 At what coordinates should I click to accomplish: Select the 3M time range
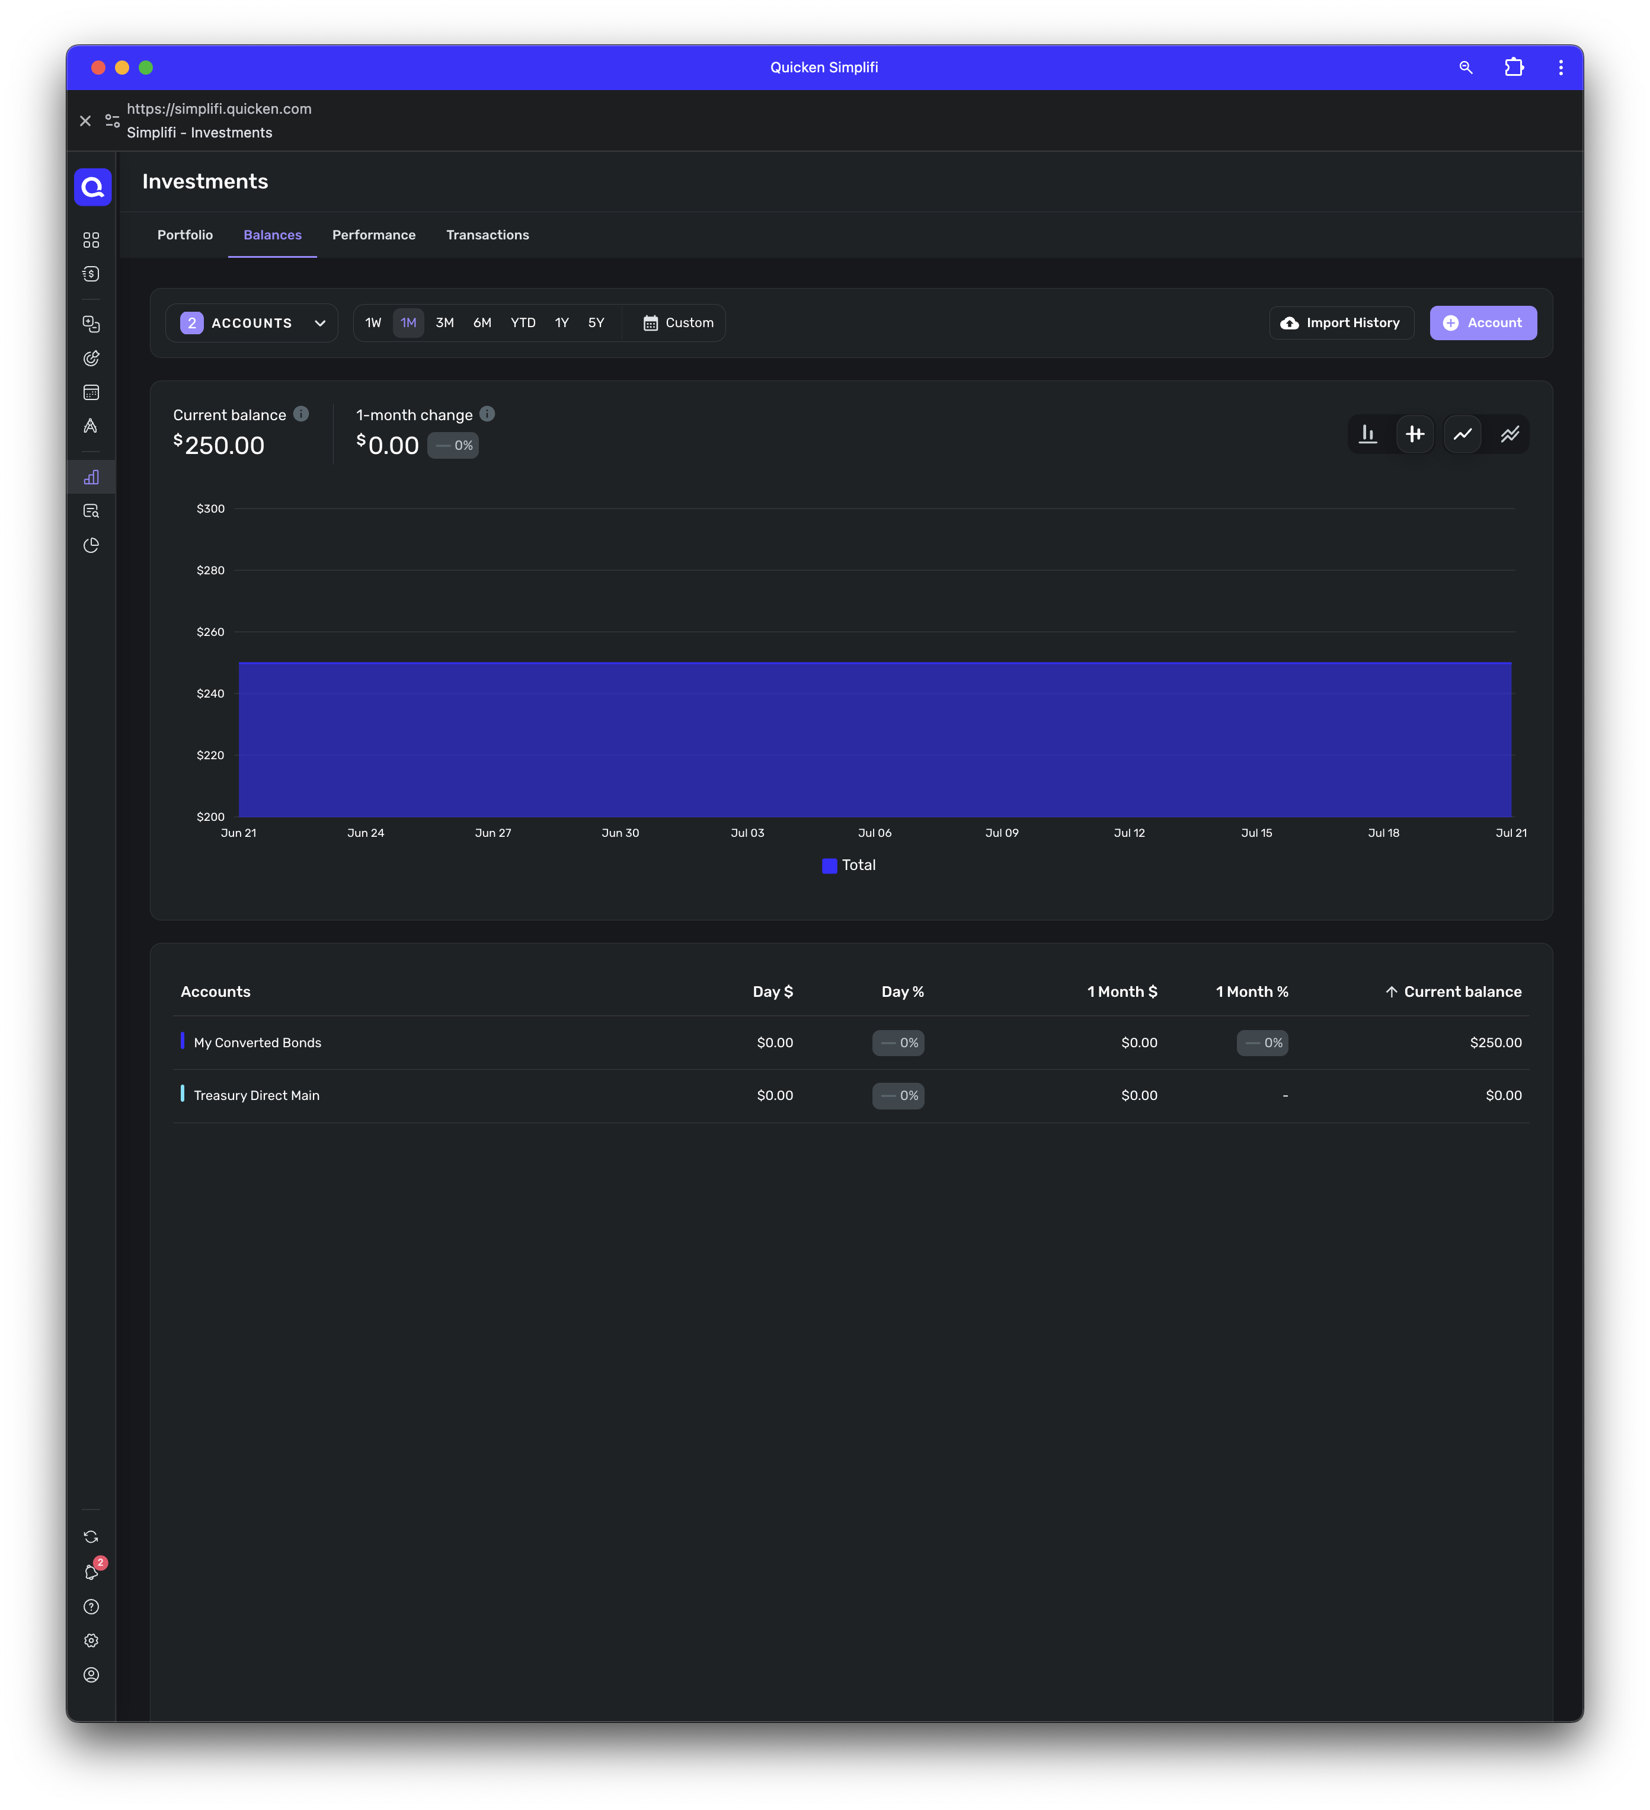click(445, 323)
